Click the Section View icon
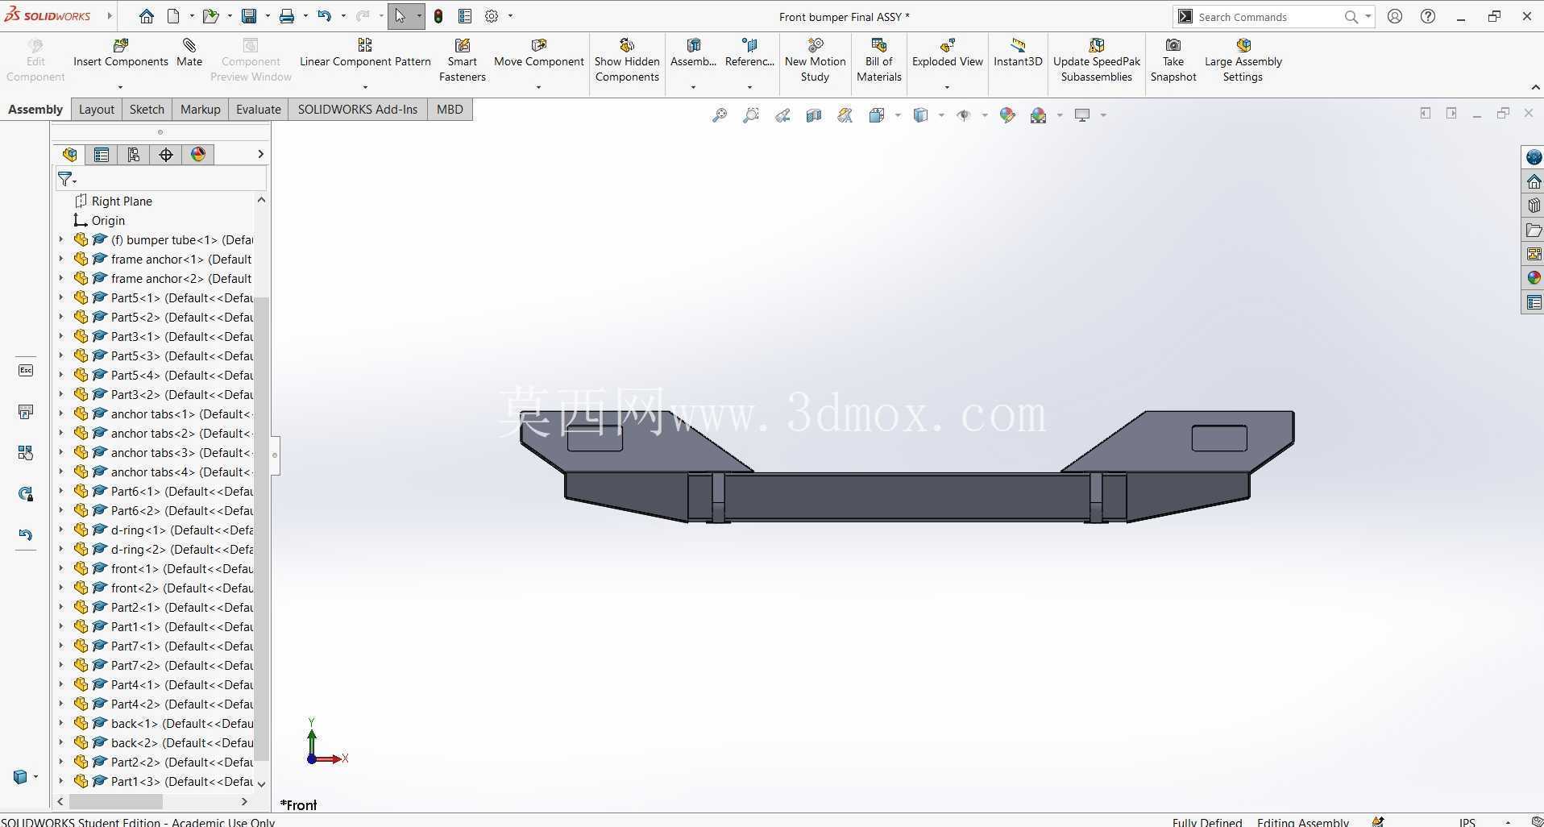Image resolution: width=1544 pixels, height=827 pixels. 814,115
